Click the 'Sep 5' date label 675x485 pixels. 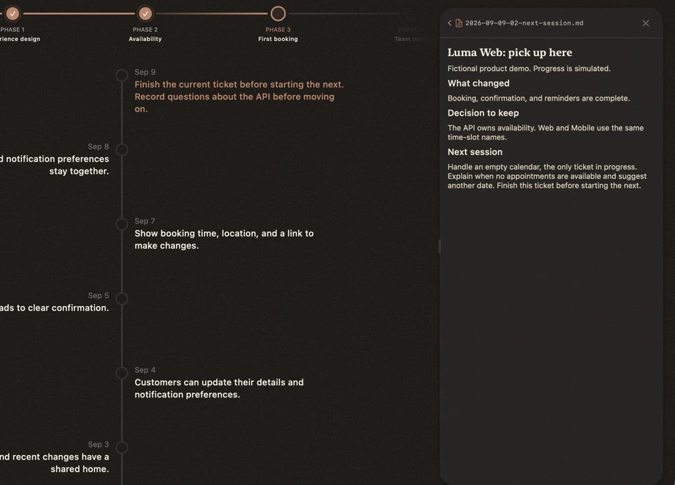pos(98,296)
